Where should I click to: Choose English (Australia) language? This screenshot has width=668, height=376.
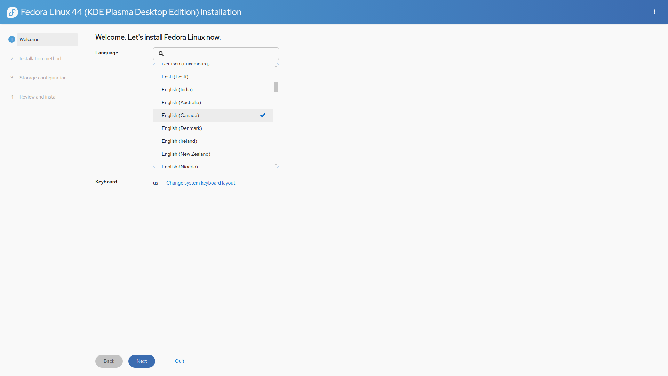[x=214, y=102]
